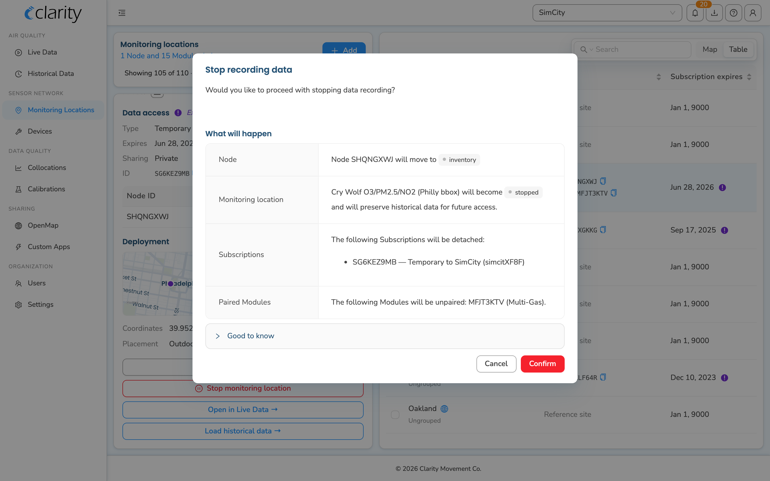Click the Settings gear icon
The image size is (770, 481).
tap(18, 305)
